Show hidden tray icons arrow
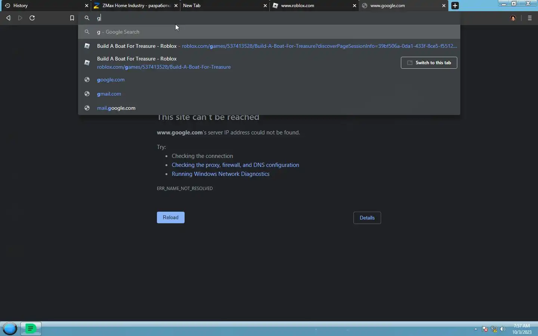This screenshot has height=336, width=538. [x=476, y=329]
